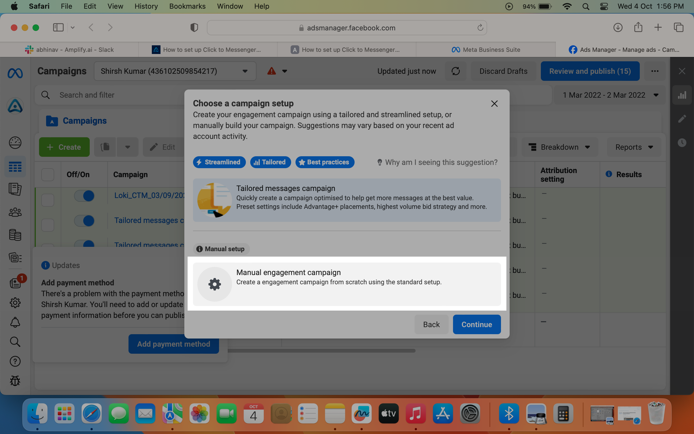Click Safari address bar
Viewport: 694px width, 434px height.
[347, 28]
